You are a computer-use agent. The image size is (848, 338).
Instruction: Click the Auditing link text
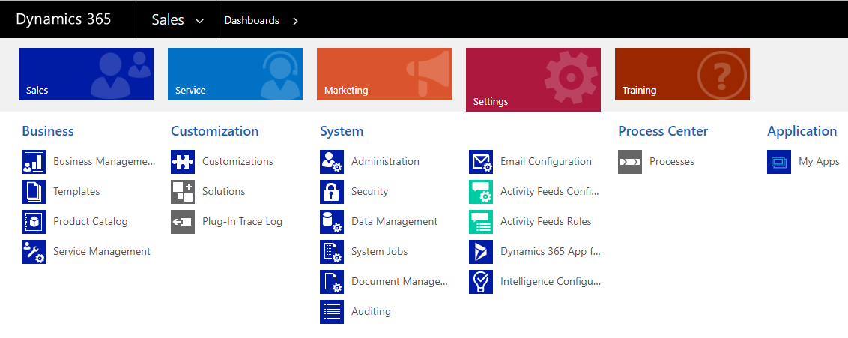point(371,312)
